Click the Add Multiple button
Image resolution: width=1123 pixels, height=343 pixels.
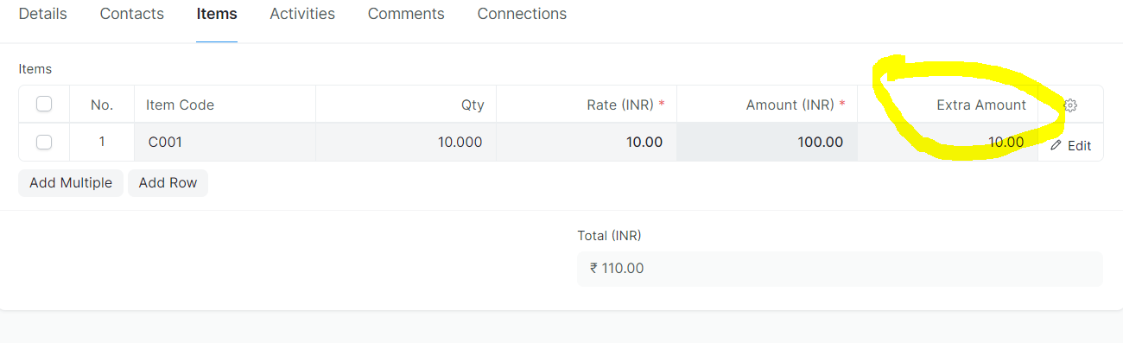click(71, 183)
